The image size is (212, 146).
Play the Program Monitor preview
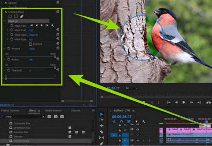coord(184,102)
